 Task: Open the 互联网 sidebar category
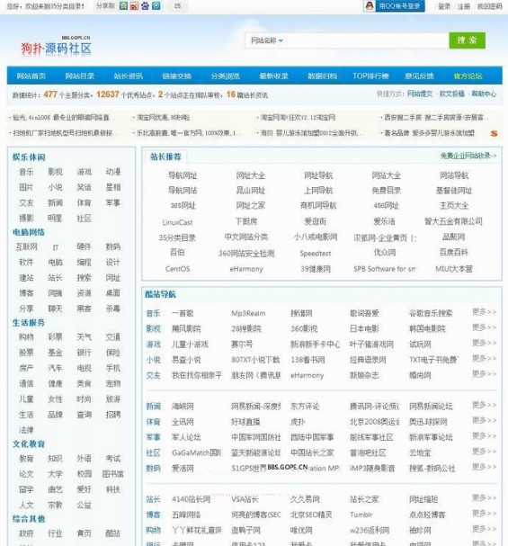(26, 246)
